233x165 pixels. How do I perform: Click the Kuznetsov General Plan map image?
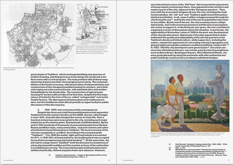(39, 34)
